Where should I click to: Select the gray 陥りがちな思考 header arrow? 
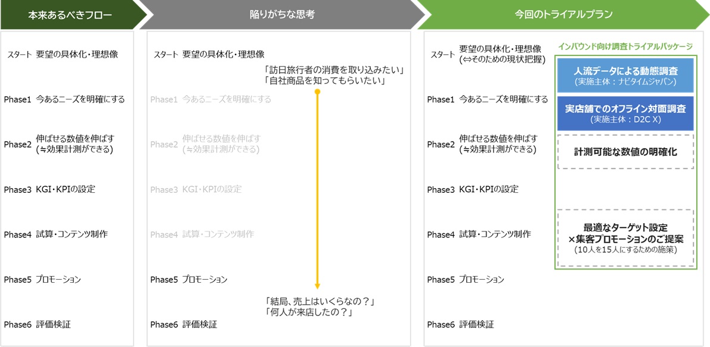pos(281,15)
